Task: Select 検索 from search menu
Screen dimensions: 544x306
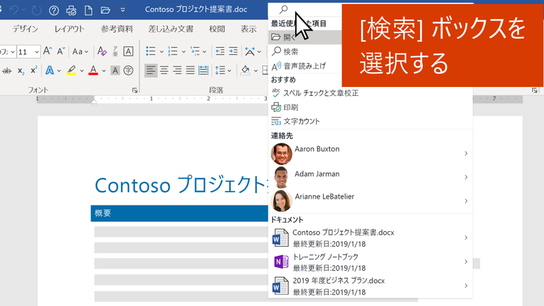Action: [x=305, y=52]
